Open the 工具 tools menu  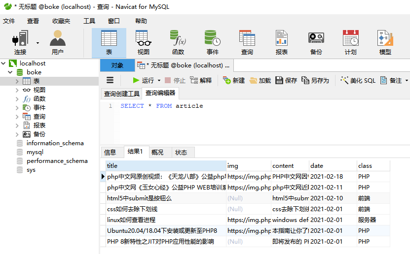[x=89, y=21]
